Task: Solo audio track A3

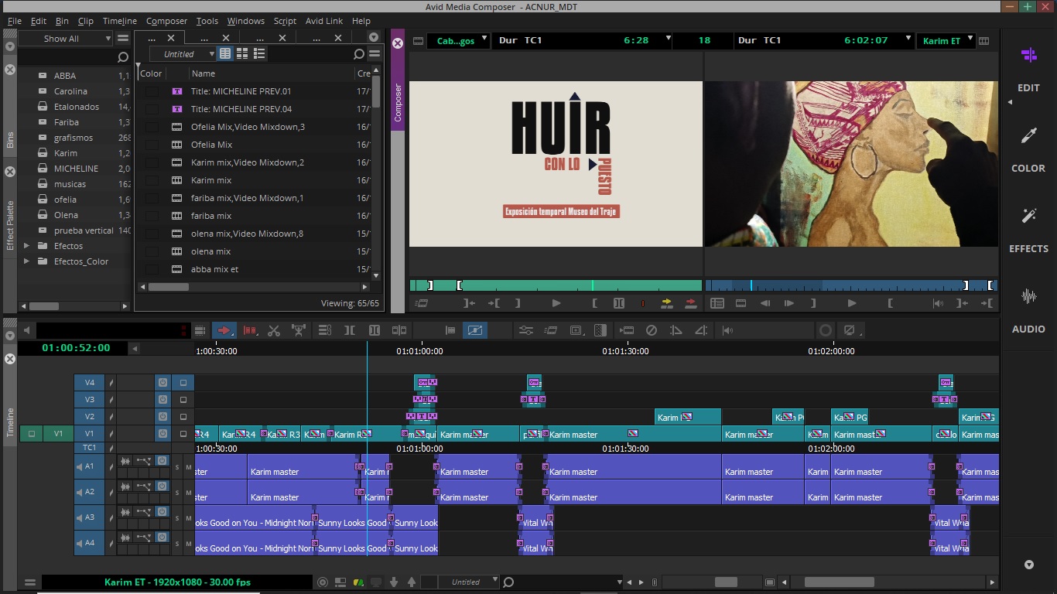Action: coord(177,517)
